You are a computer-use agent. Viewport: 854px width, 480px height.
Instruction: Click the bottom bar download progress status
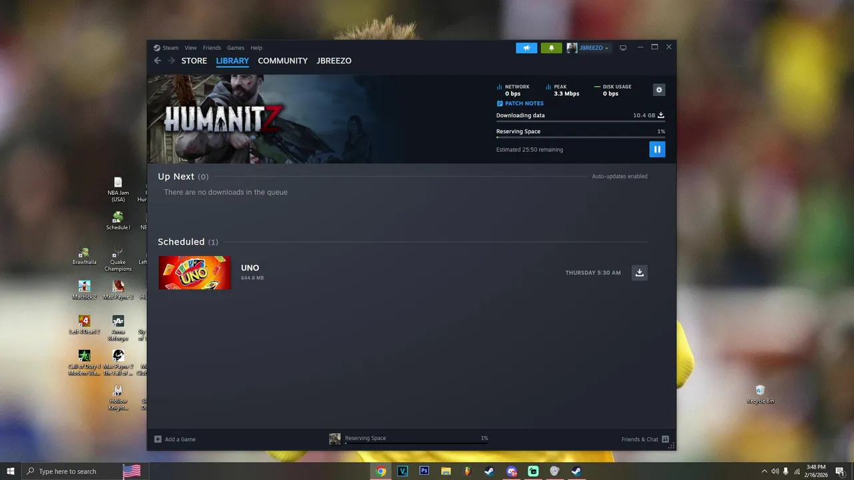pos(416,439)
